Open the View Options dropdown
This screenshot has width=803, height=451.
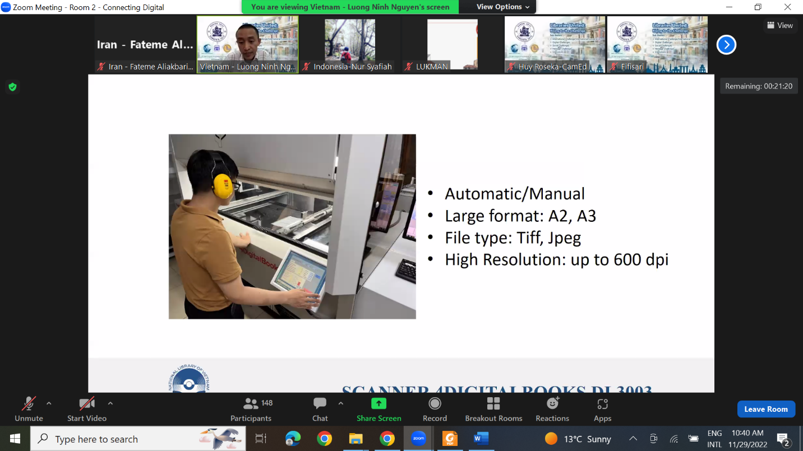[502, 7]
